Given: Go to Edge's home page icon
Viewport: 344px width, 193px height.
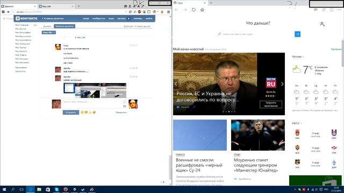Looking at the screenshot, I should coord(202,10).
